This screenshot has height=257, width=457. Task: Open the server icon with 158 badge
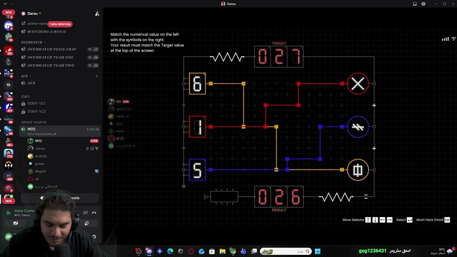click(x=9, y=176)
